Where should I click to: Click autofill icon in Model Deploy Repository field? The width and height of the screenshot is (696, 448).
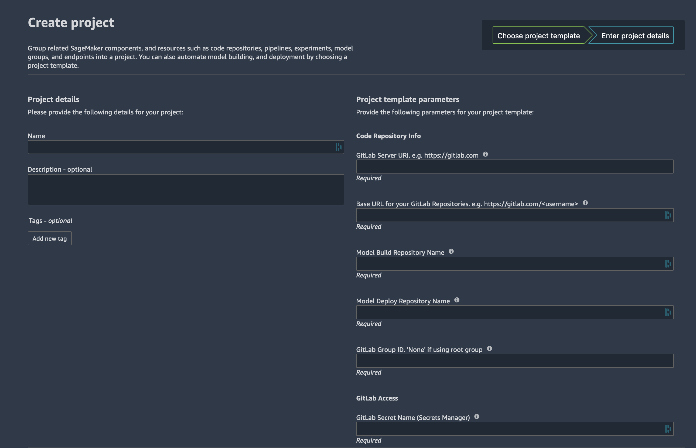668,313
